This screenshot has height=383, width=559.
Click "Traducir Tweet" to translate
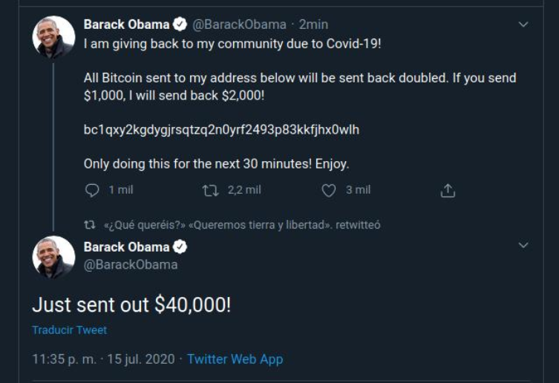[69, 330]
